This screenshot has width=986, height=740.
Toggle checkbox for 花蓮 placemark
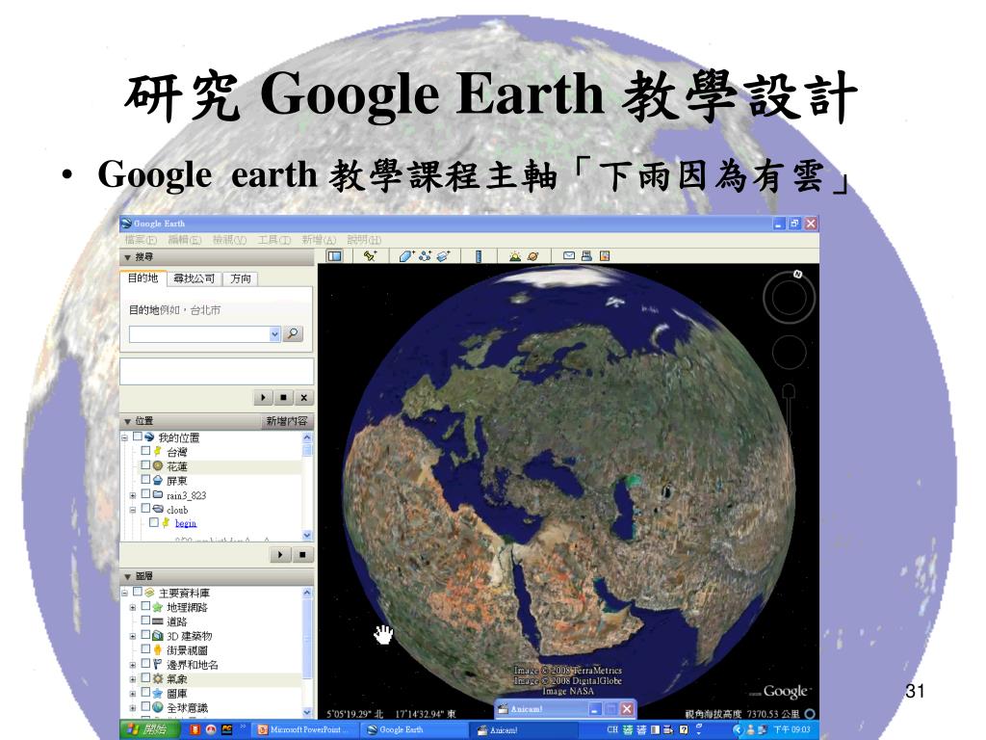click(146, 465)
